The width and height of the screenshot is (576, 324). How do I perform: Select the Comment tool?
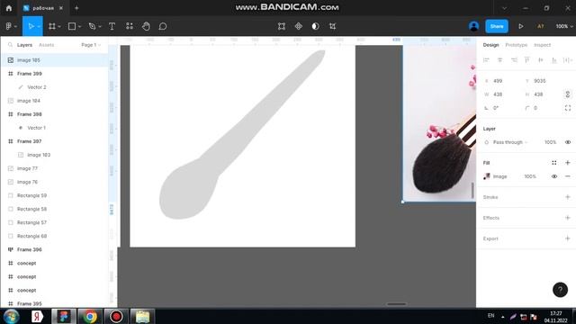(x=163, y=26)
